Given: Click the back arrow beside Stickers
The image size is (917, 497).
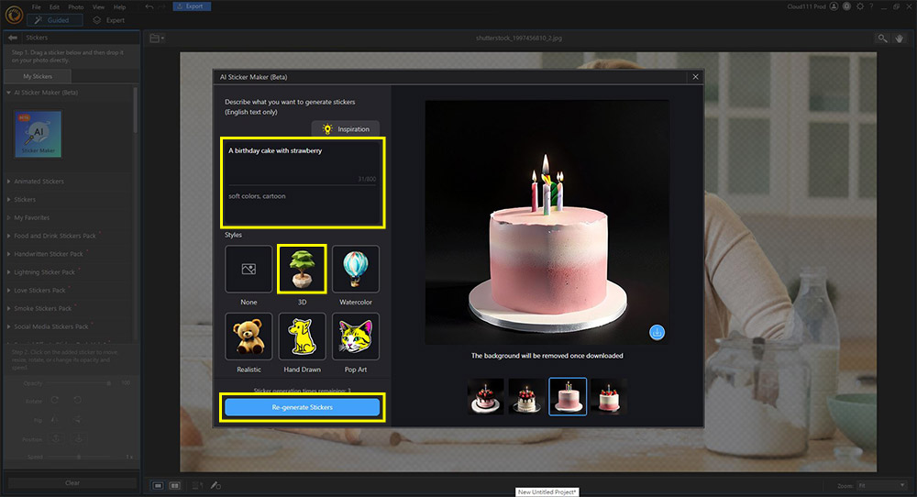Looking at the screenshot, I should [13, 38].
